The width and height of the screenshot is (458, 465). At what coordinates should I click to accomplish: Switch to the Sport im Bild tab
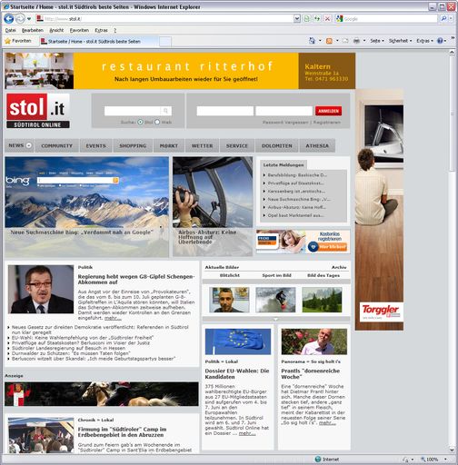coord(276,275)
